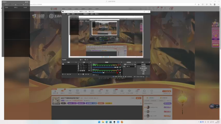Click the streamer's cat avatar thumbnail

(x=56, y=101)
